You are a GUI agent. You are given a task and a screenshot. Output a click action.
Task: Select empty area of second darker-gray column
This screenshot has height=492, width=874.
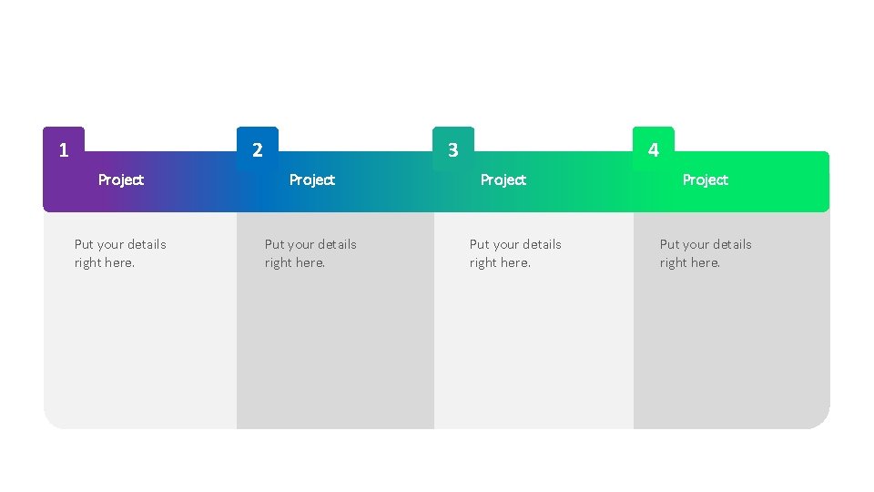[x=335, y=346]
